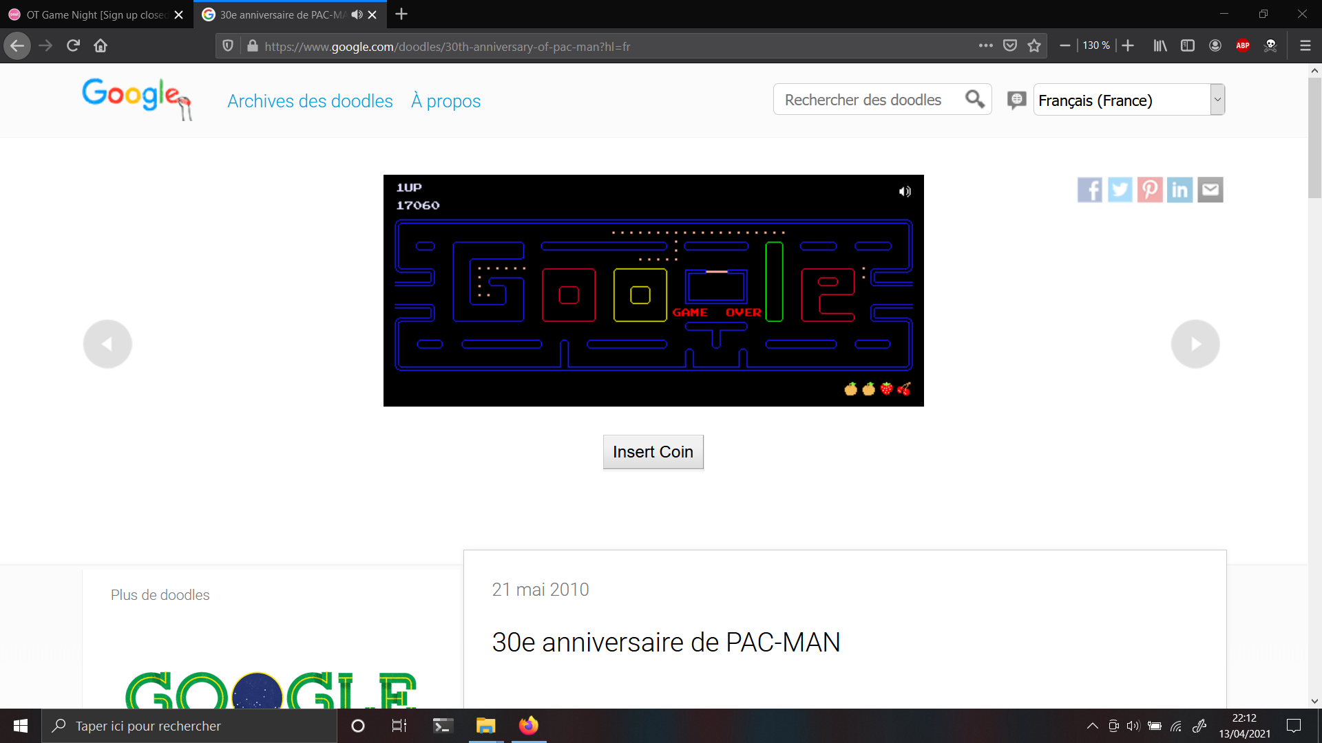
Task: Zoom out with the minus button
Action: click(x=1064, y=46)
